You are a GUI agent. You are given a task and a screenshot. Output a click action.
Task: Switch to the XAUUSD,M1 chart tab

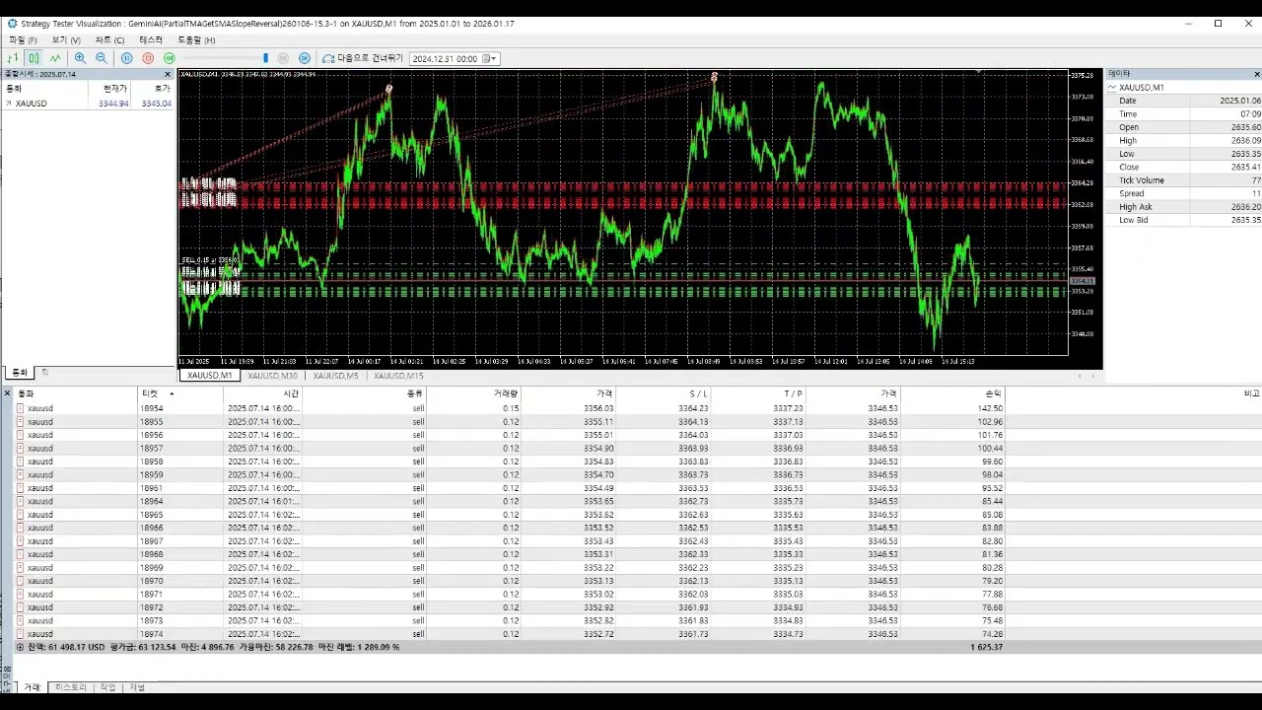[209, 376]
